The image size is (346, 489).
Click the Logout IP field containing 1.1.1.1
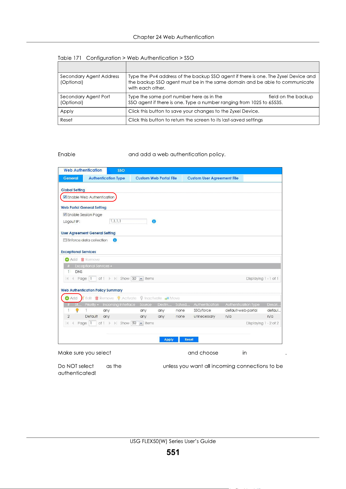[128, 221]
